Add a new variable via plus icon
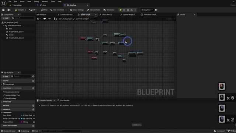This screenshot has height=133, width=236. (x=33, y=109)
